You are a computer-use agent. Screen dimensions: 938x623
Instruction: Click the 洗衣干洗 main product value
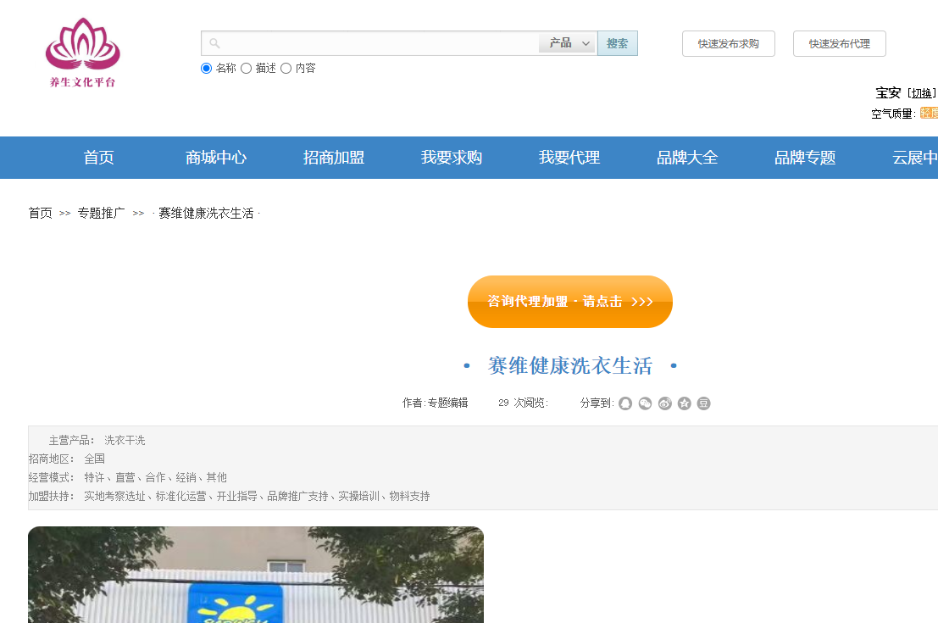(125, 441)
